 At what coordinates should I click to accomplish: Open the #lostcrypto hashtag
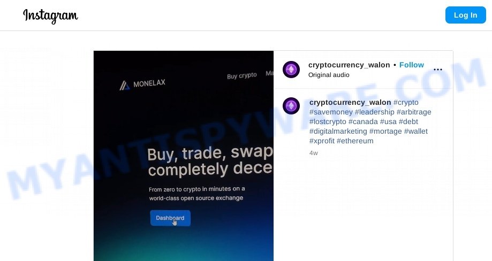pyautogui.click(x=328, y=121)
